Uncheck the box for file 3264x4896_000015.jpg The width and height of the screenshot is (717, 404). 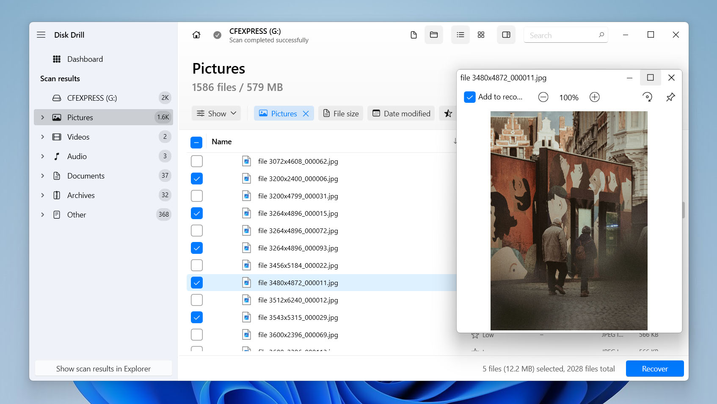click(x=197, y=213)
